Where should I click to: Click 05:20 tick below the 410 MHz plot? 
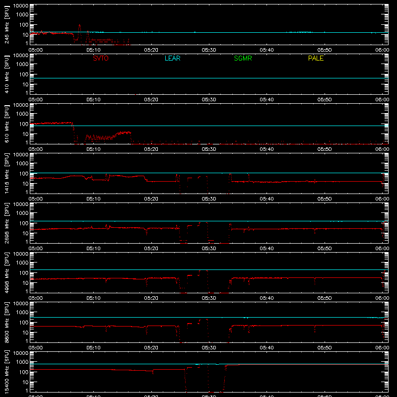click(x=151, y=100)
